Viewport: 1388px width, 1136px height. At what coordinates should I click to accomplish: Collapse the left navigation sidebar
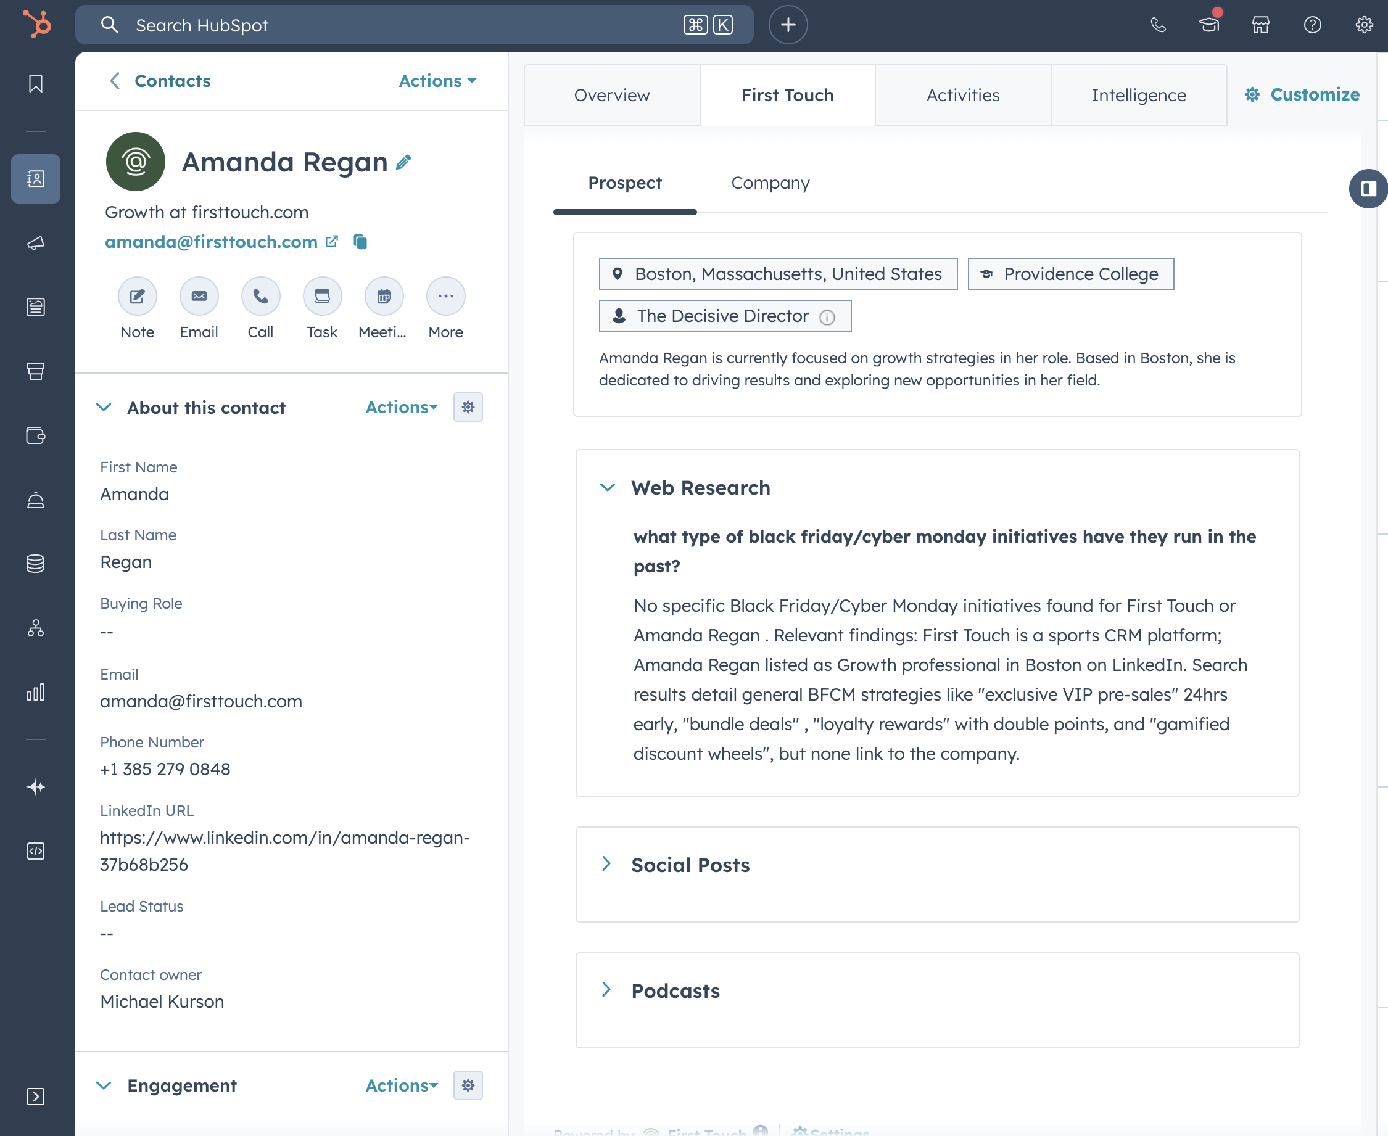[x=36, y=1097]
